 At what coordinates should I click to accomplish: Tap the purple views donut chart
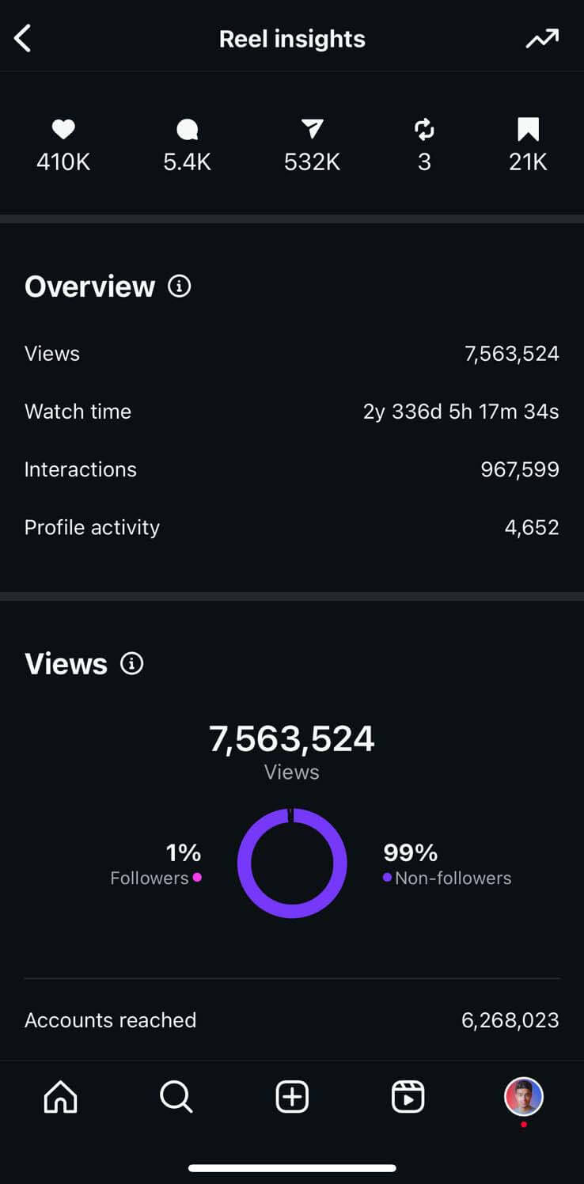pos(292,863)
